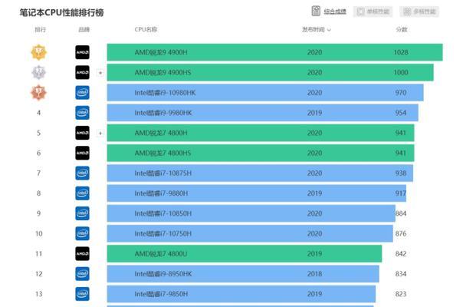The width and height of the screenshot is (463, 307).
Task: Click the score 1028
Action: 401,52
